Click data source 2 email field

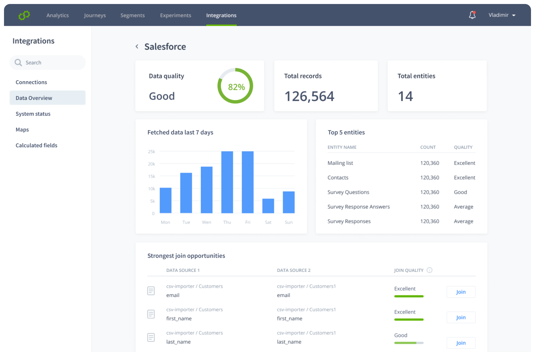283,295
